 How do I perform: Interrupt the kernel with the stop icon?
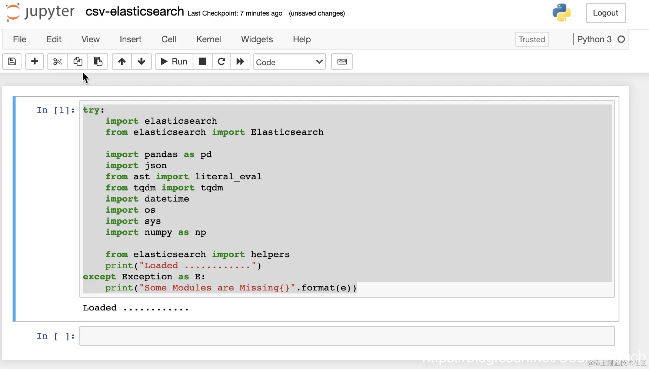[x=203, y=61]
